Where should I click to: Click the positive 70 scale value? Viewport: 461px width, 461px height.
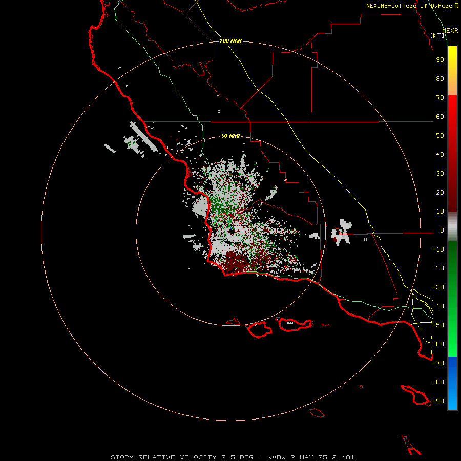click(x=440, y=98)
